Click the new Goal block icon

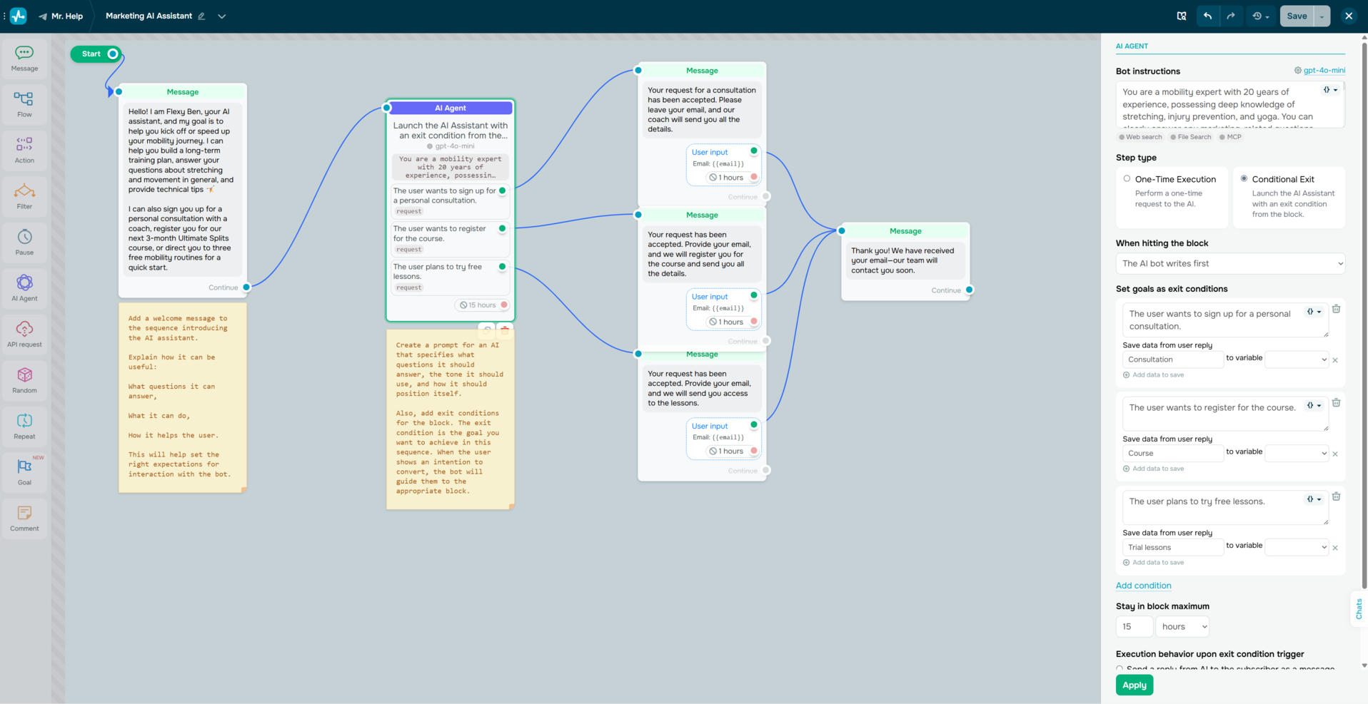click(x=24, y=471)
